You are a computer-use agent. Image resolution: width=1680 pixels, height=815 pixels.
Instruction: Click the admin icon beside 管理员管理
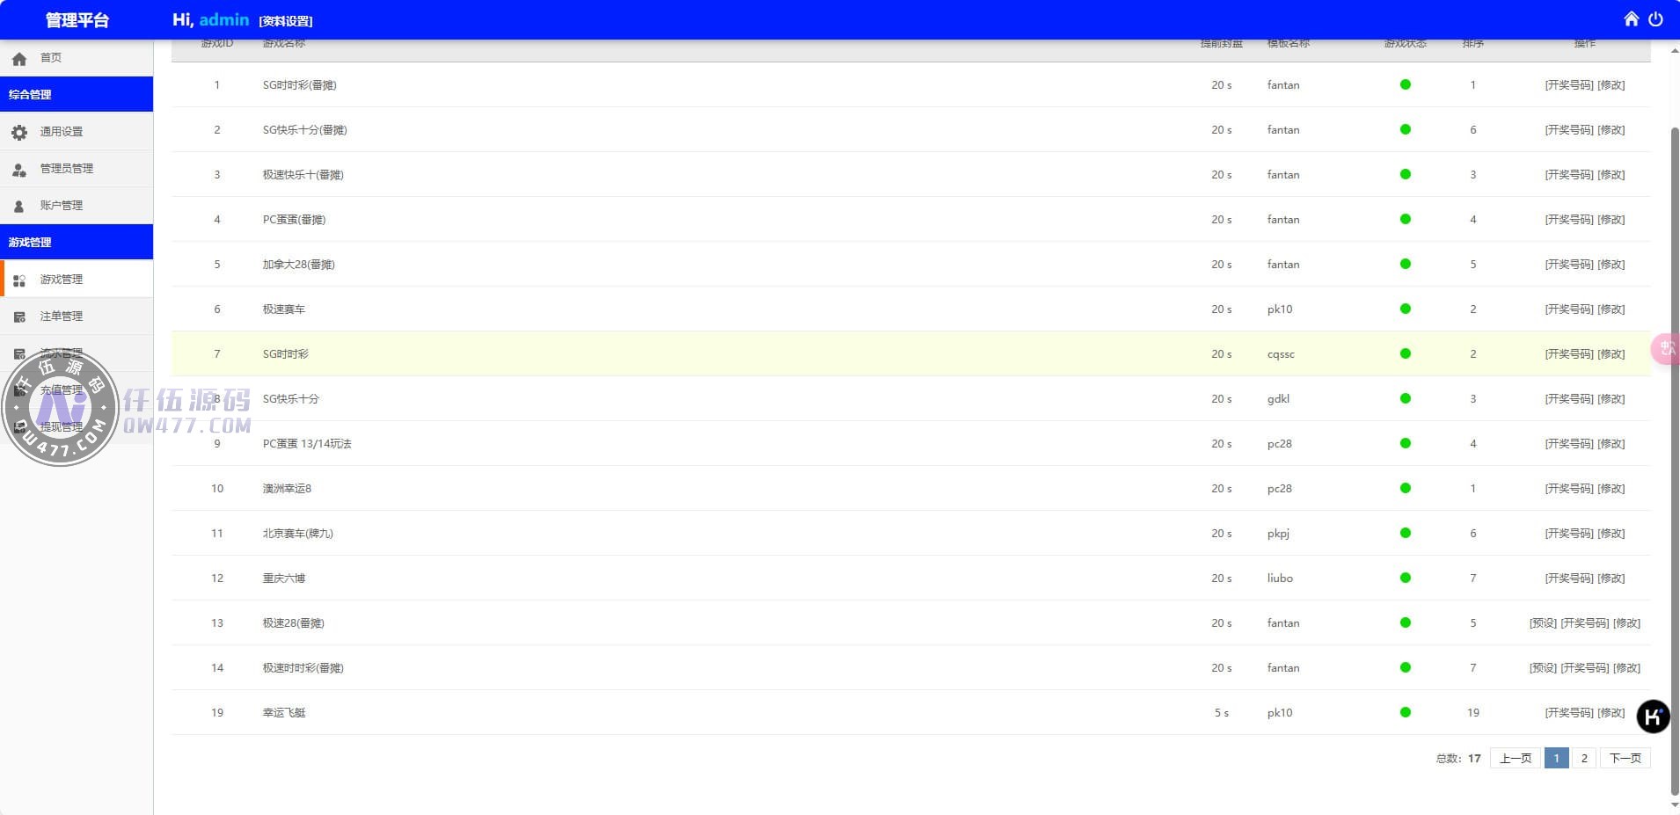click(x=19, y=169)
